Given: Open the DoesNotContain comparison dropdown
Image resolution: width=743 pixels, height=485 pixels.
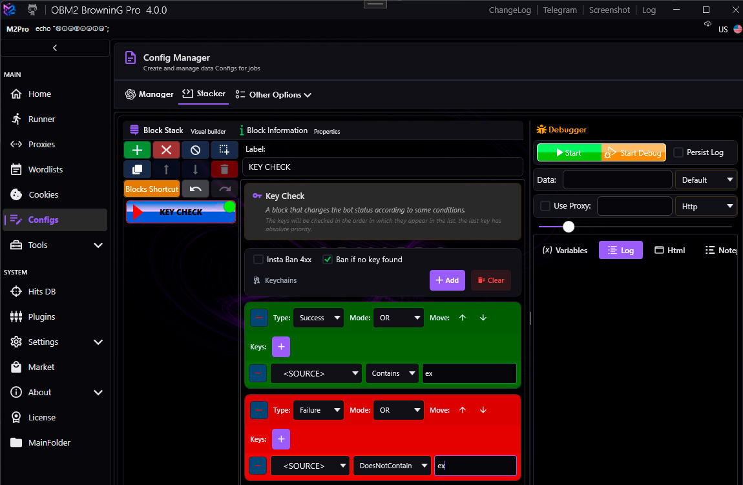Looking at the screenshot, I should point(392,466).
